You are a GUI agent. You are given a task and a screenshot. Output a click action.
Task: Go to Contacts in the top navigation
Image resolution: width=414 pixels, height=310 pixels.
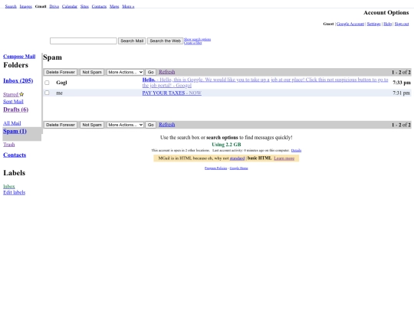coord(99,6)
